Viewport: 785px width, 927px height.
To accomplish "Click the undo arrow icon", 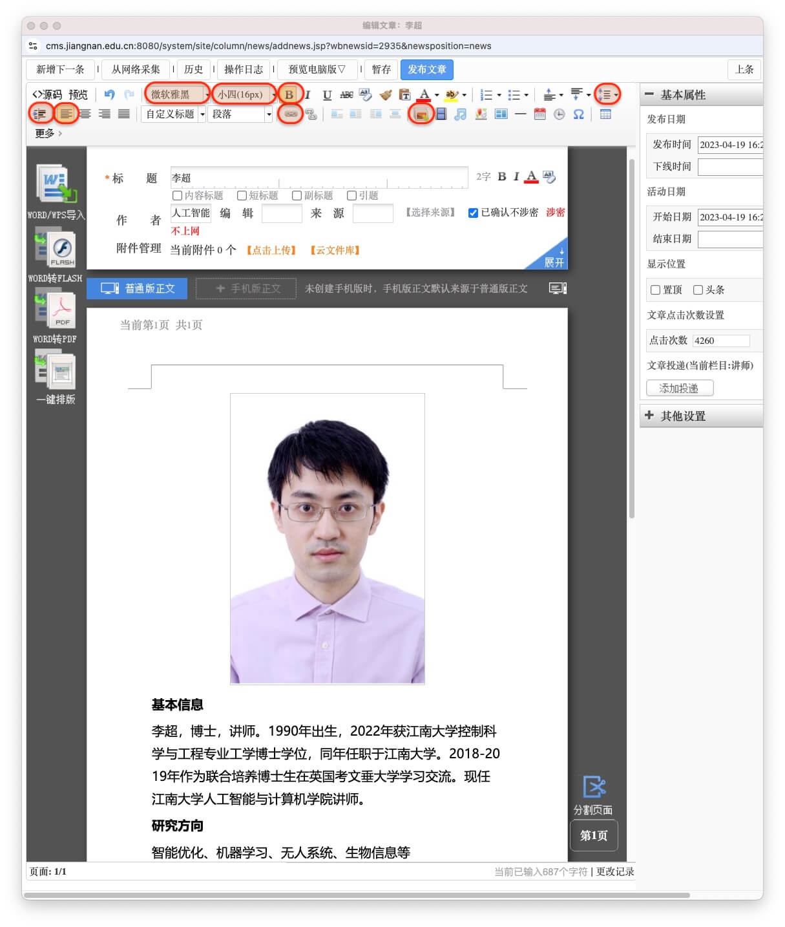I will click(x=109, y=95).
